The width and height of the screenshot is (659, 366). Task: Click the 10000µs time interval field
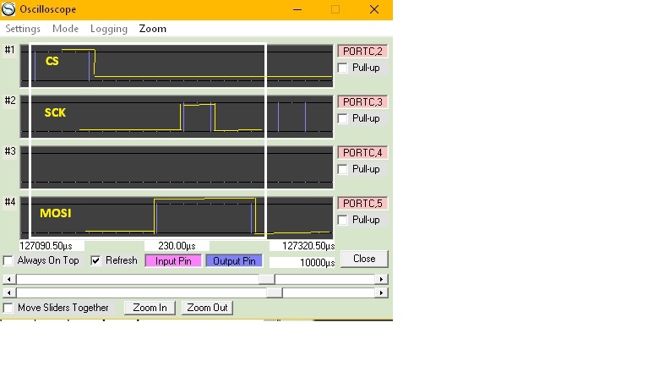pos(302,263)
